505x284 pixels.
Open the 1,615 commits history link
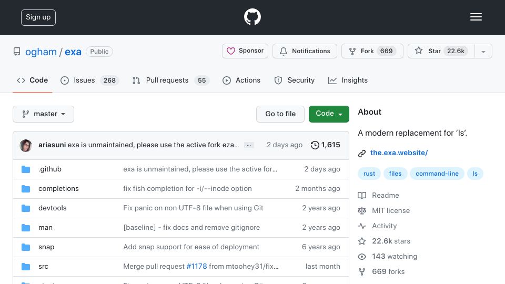coord(325,145)
